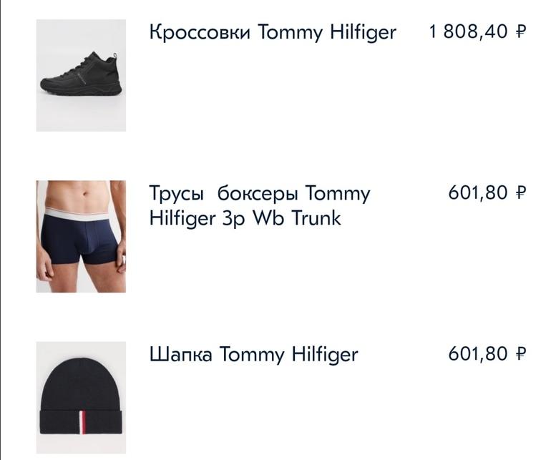Click 'Hilfiger' in the sneakers title
The image size is (551, 460).
click(x=358, y=33)
